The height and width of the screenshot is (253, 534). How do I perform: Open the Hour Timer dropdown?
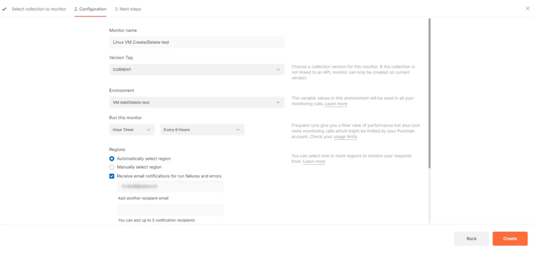132,130
